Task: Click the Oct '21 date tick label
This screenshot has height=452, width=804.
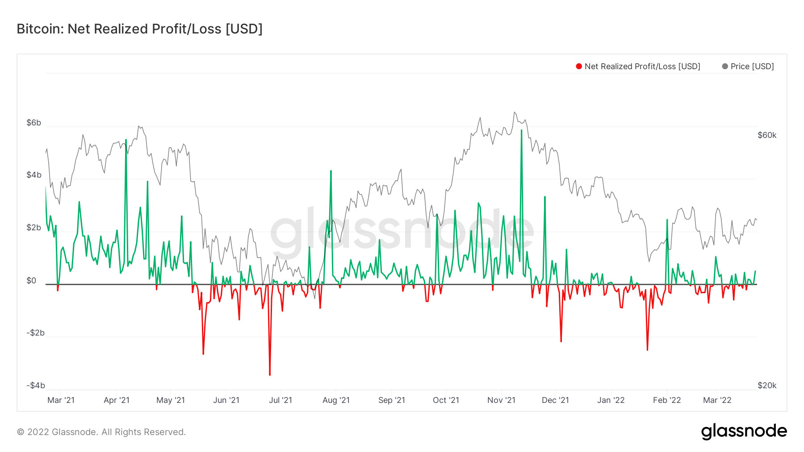Action: [446, 400]
